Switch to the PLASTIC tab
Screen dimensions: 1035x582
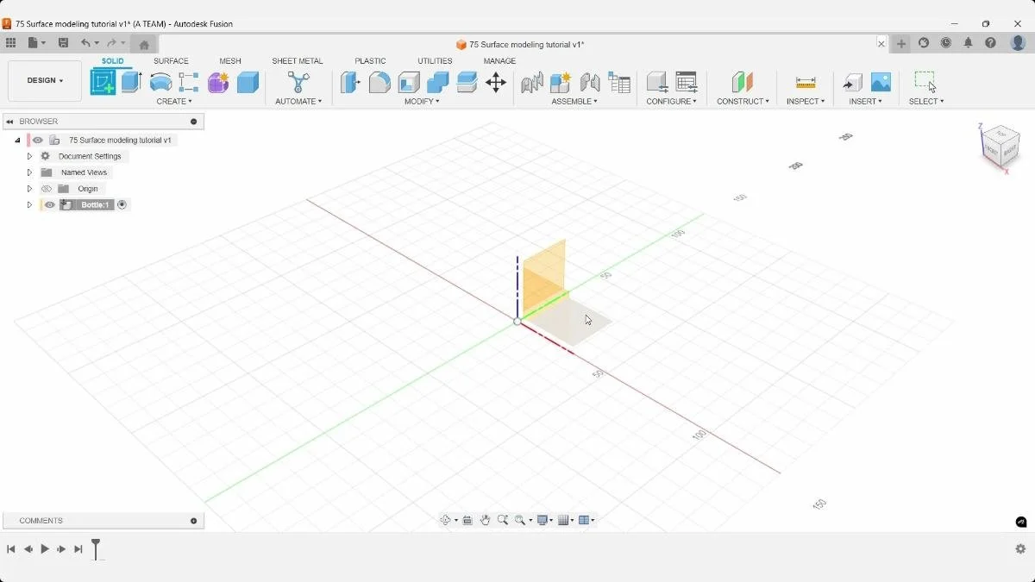tap(370, 61)
